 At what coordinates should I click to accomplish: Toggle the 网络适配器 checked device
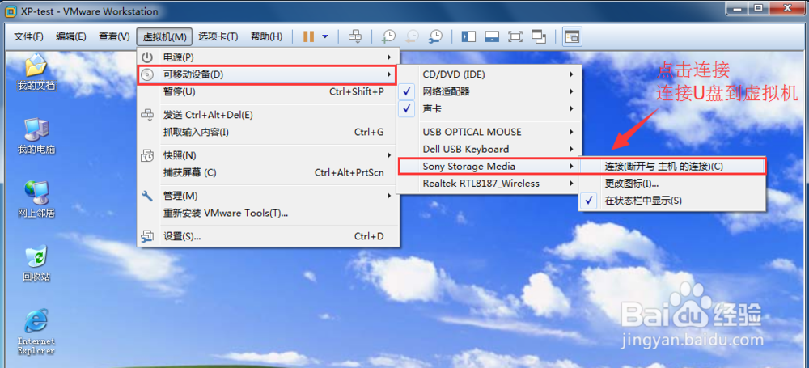click(x=489, y=92)
